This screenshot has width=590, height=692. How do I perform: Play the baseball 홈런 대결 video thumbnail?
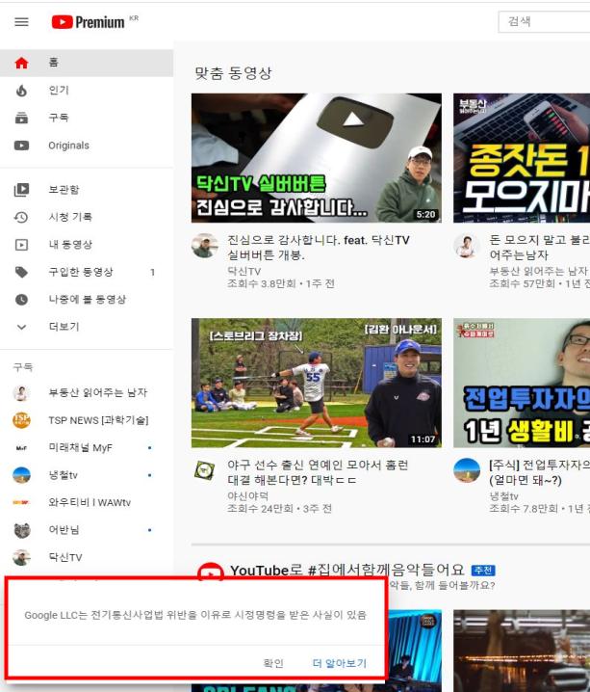[x=317, y=383]
